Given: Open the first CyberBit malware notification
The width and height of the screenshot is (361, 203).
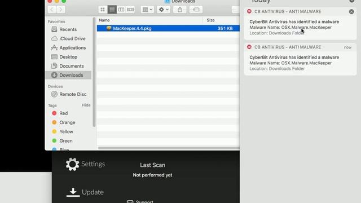Looking at the screenshot, I should (300, 24).
